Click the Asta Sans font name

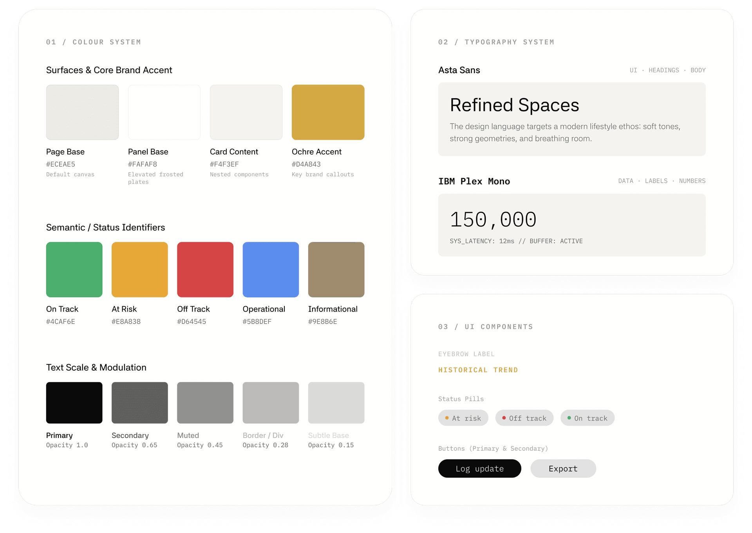coord(459,70)
